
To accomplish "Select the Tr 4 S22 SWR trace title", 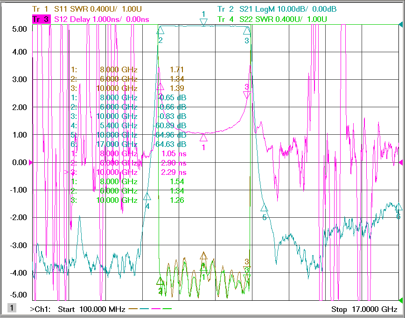I will pos(272,20).
